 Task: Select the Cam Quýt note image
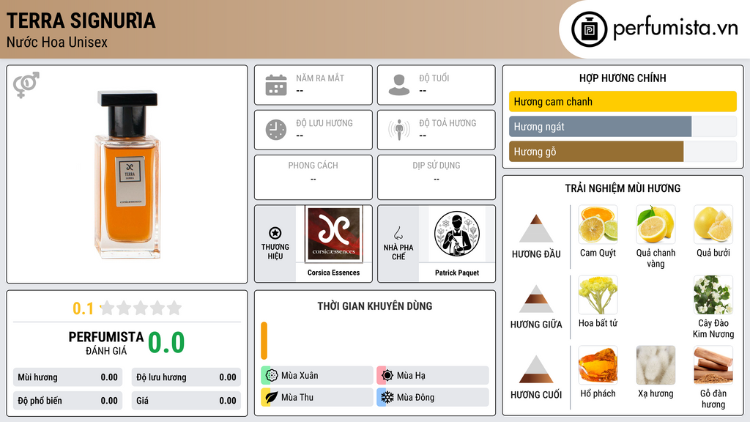598,225
